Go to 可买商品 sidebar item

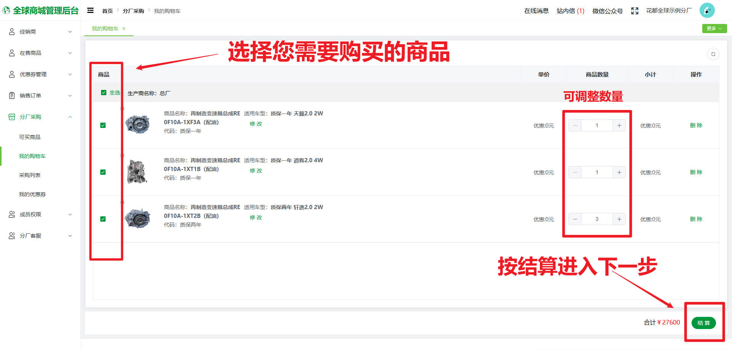pos(30,137)
